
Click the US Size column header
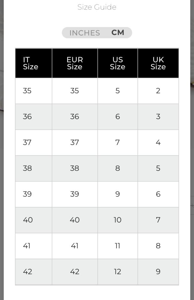pyautogui.click(x=118, y=63)
